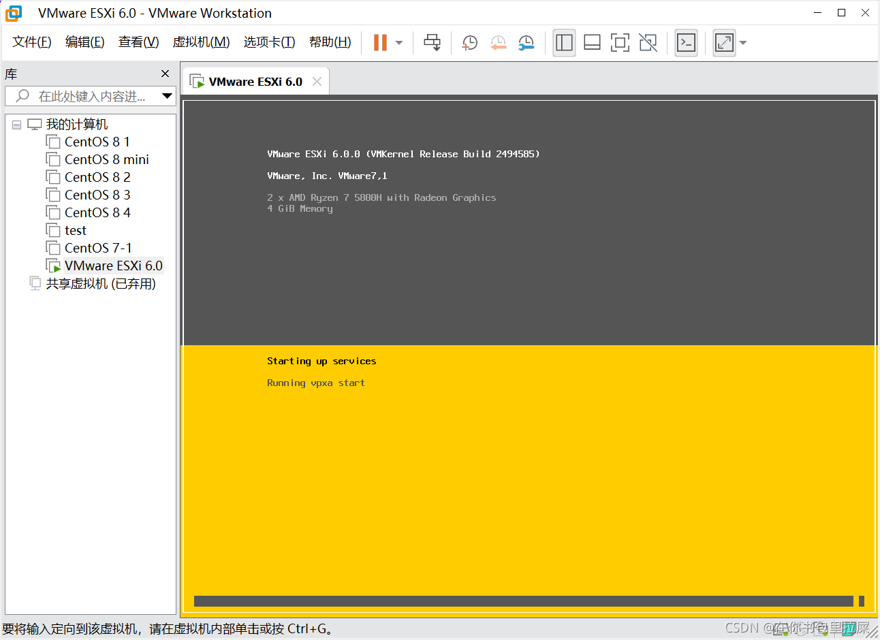The image size is (880, 640).
Task: Click the running ESXi VM icon in tree
Action: (52, 266)
